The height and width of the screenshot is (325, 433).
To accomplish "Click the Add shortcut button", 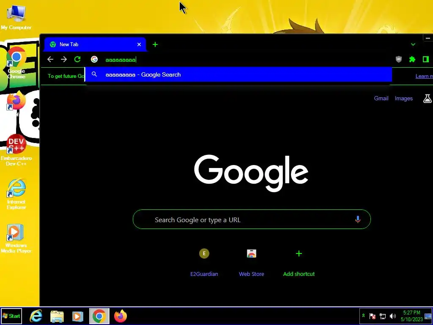I will pyautogui.click(x=299, y=261).
